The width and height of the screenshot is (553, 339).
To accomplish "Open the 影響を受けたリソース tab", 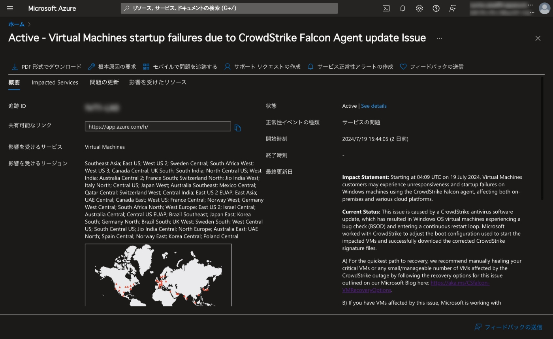I will click(158, 82).
